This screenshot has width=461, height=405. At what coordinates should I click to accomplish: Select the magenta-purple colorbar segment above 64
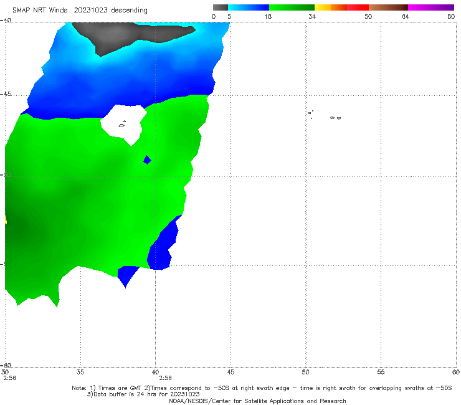(431, 7)
